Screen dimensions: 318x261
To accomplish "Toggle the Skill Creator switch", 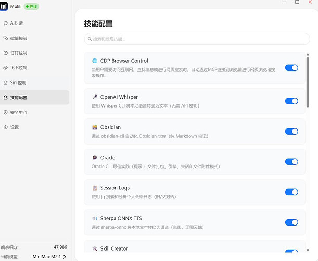I will [291, 251].
